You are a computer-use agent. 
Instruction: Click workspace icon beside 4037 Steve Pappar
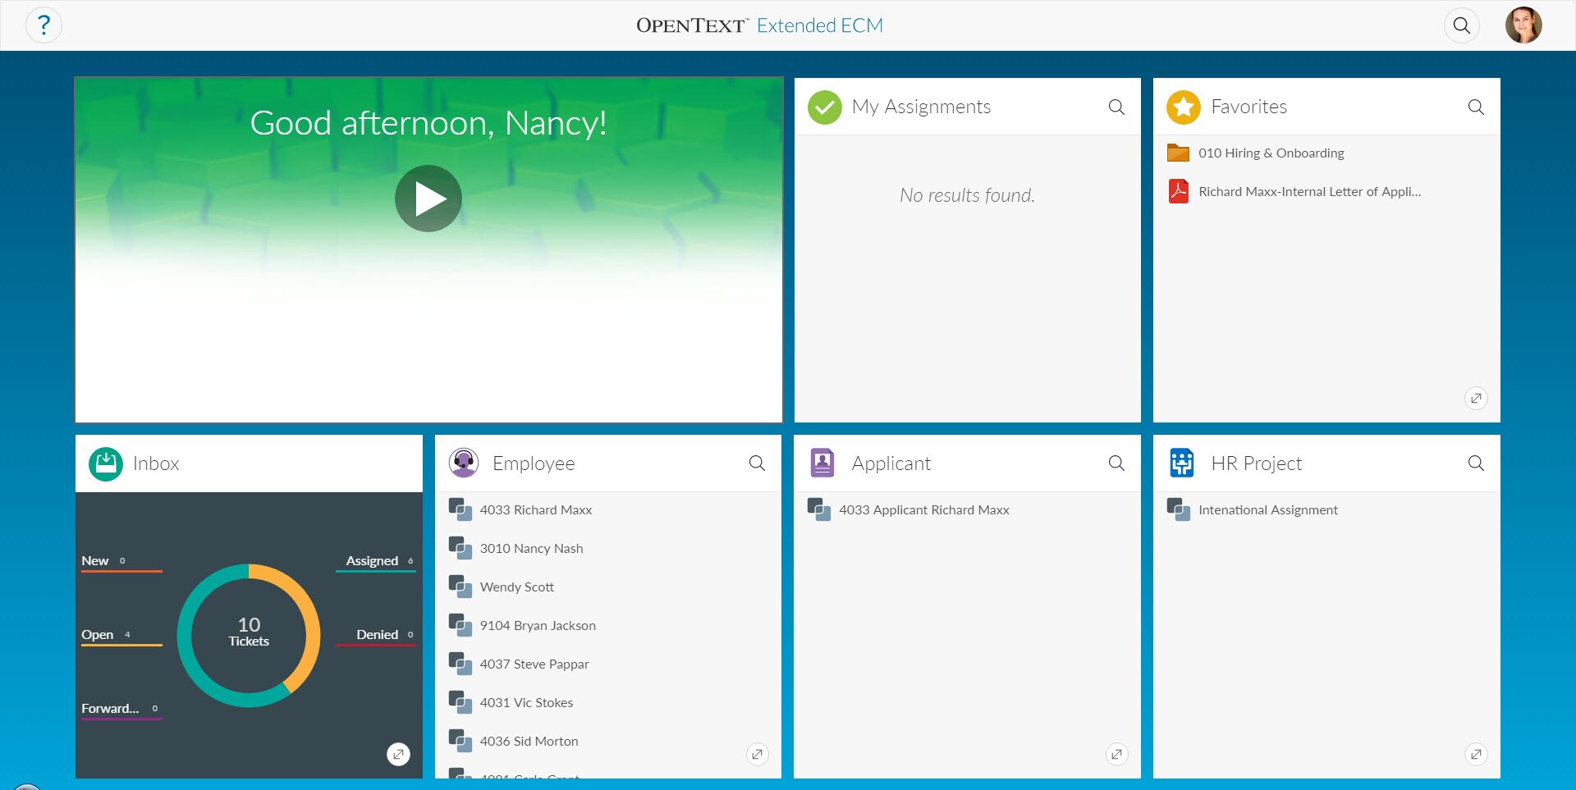460,664
